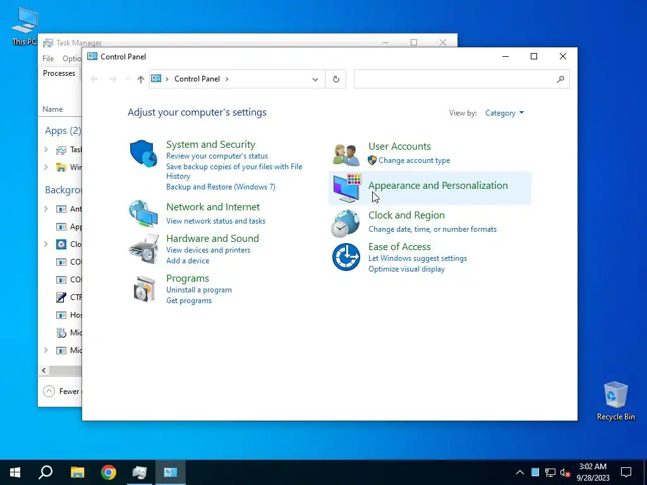Click Let Windows suggest settings

click(x=418, y=258)
